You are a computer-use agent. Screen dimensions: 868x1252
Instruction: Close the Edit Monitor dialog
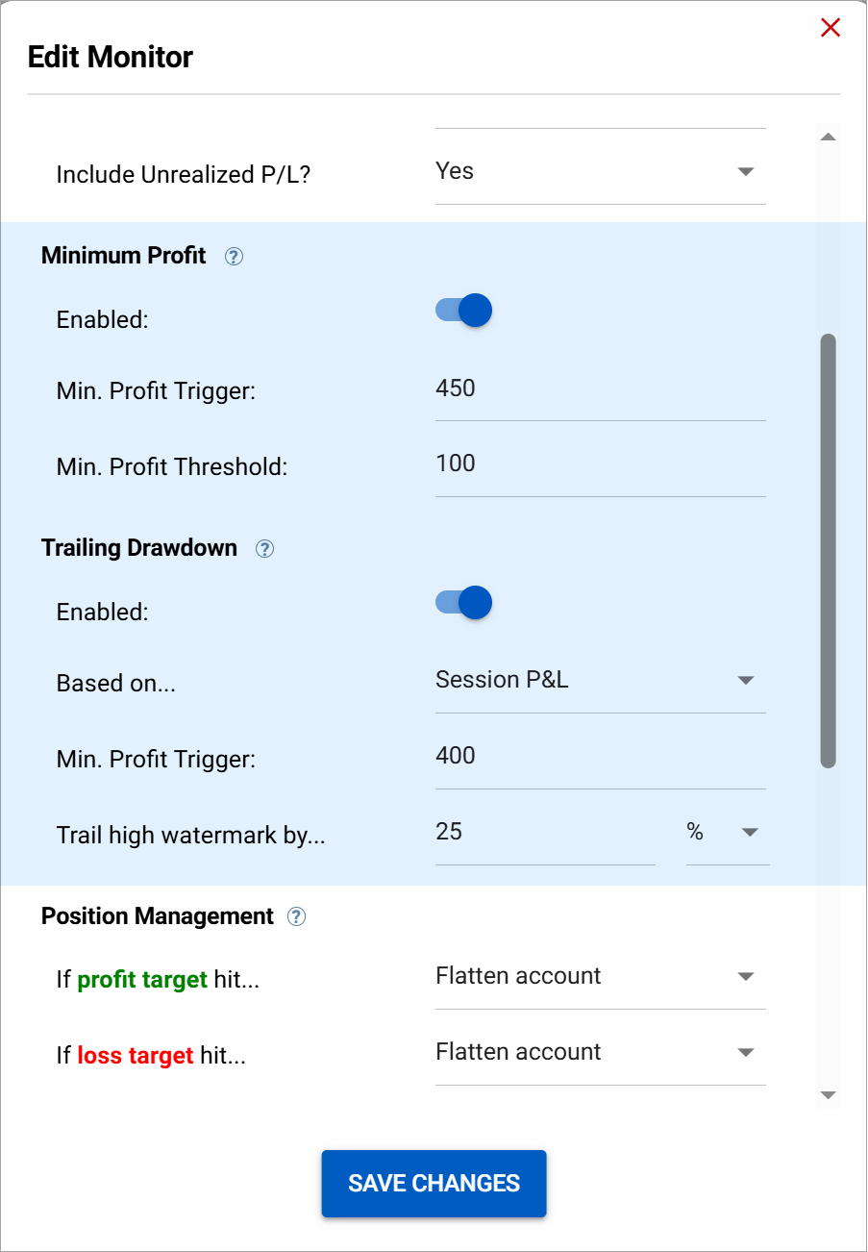(x=830, y=28)
